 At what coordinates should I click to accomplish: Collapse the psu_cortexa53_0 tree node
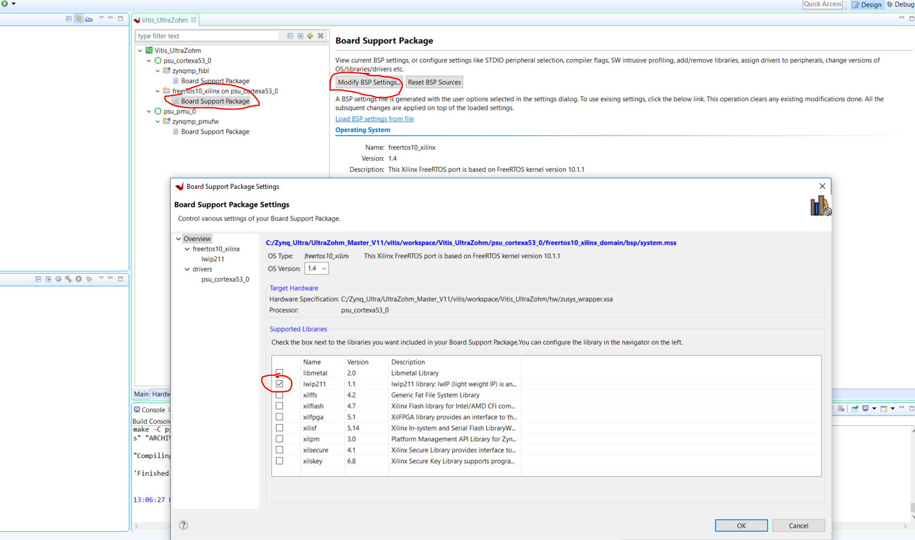point(149,61)
